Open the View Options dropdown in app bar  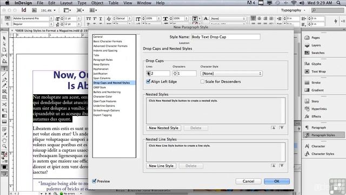point(67,10)
